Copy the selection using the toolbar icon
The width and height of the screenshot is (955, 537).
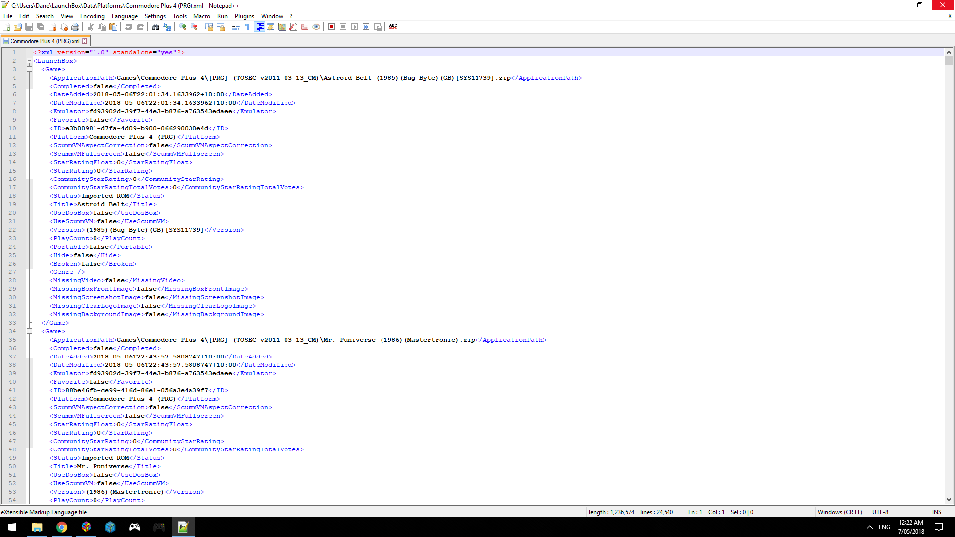pyautogui.click(x=102, y=27)
